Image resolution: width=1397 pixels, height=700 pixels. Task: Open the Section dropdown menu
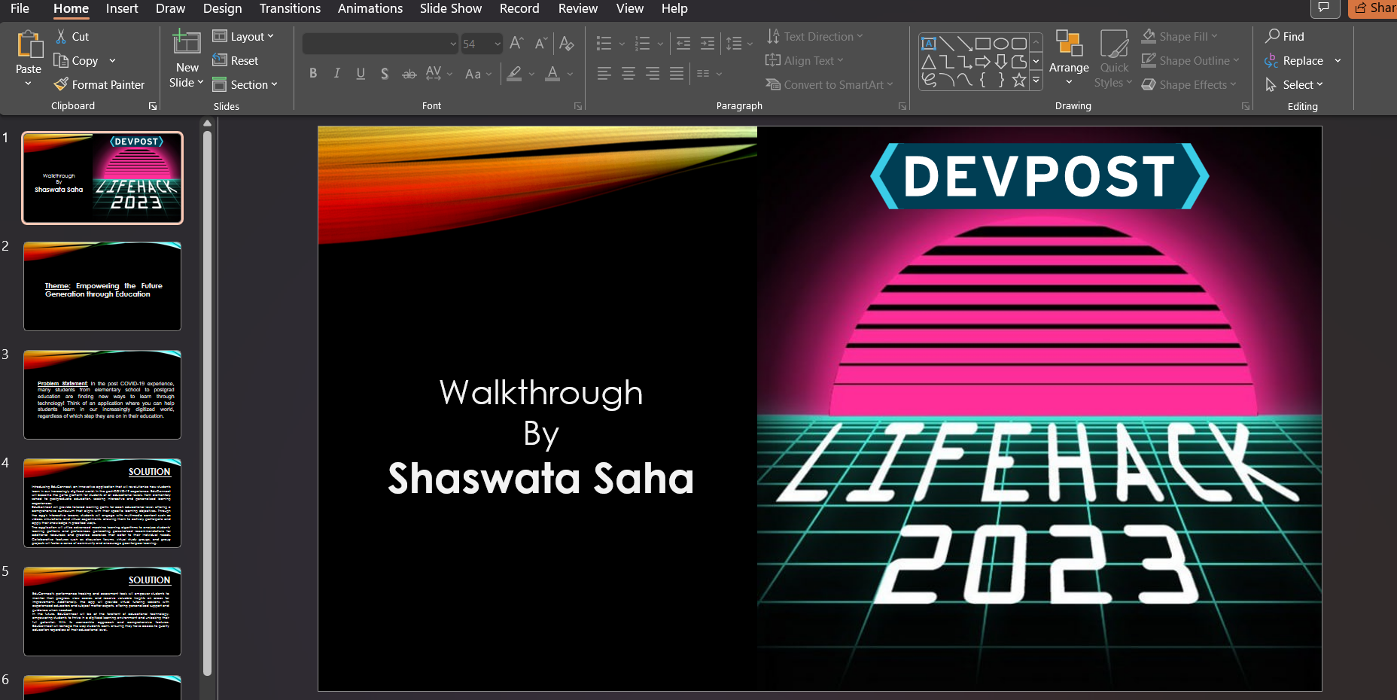point(245,84)
